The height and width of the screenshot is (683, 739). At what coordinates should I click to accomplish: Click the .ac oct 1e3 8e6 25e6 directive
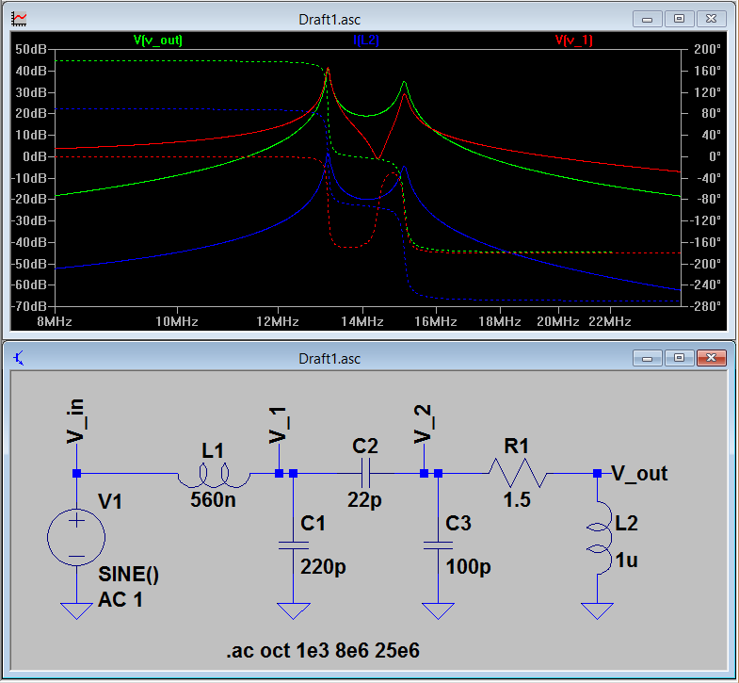[323, 651]
